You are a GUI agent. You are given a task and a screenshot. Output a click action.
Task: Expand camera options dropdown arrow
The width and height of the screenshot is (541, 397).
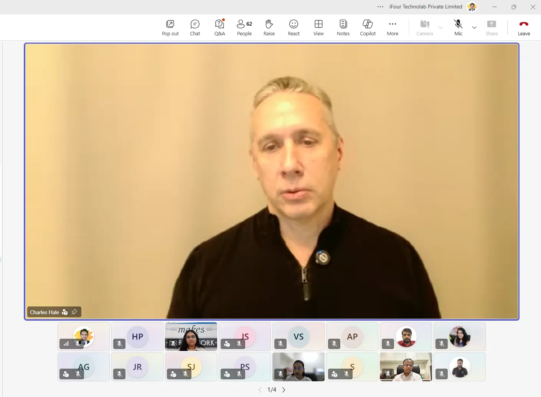(x=440, y=28)
